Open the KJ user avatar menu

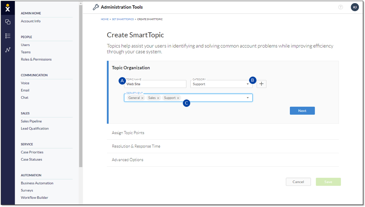(x=355, y=7)
